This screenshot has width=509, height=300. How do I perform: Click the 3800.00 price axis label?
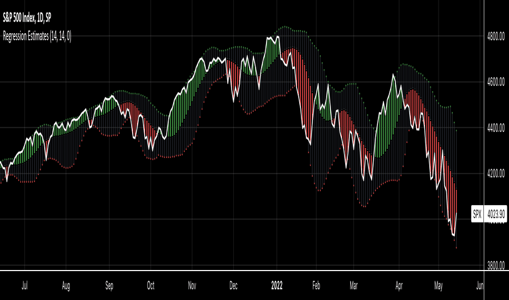496,265
